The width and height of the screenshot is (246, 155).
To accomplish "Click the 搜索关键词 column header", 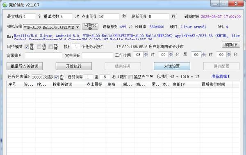I will point(68,84).
